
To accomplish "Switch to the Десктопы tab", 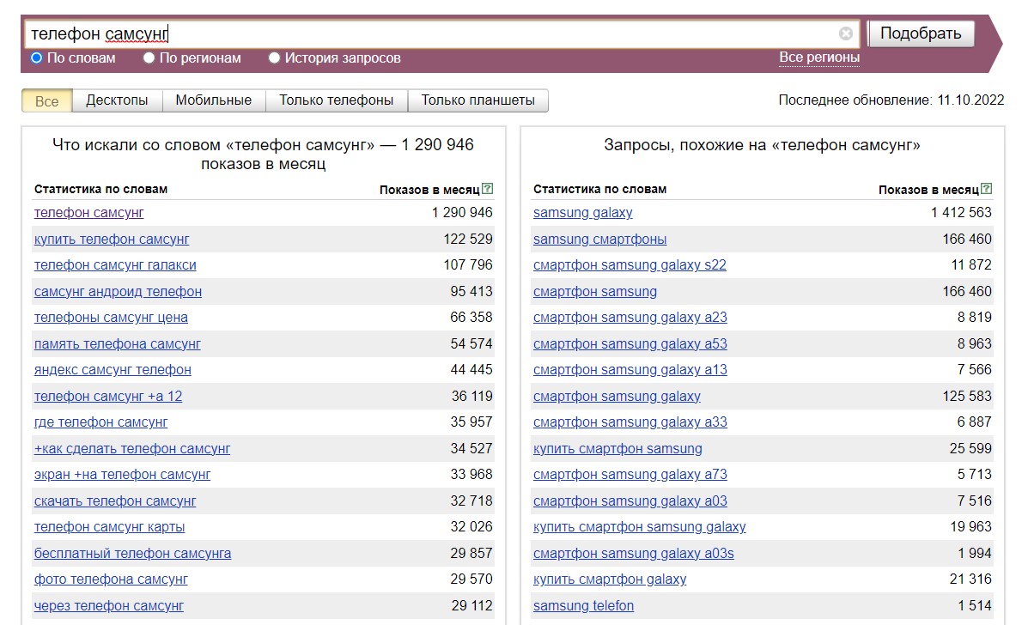I will pos(118,100).
